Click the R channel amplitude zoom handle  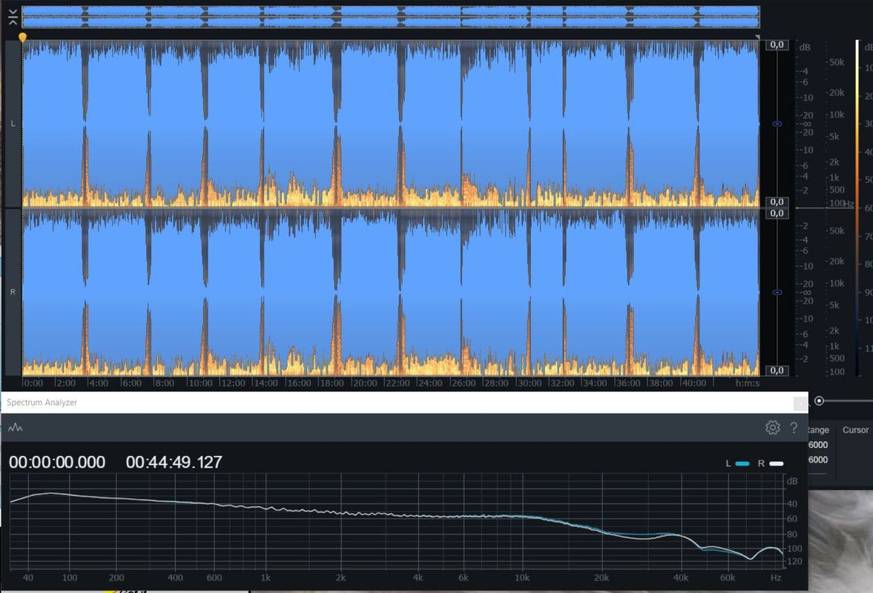pyautogui.click(x=777, y=292)
